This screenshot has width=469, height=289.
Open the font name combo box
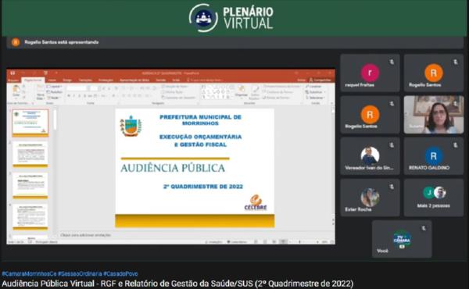tap(77, 88)
